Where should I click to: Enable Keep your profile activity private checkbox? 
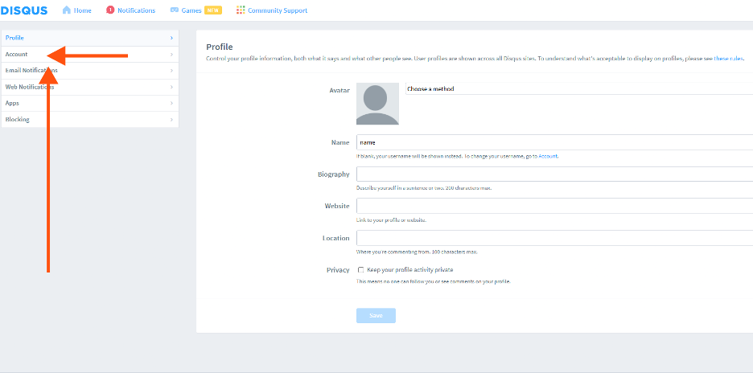pos(360,270)
